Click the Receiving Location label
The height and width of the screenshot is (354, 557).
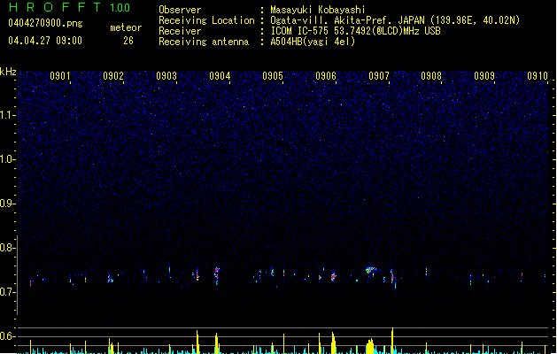[x=206, y=20]
